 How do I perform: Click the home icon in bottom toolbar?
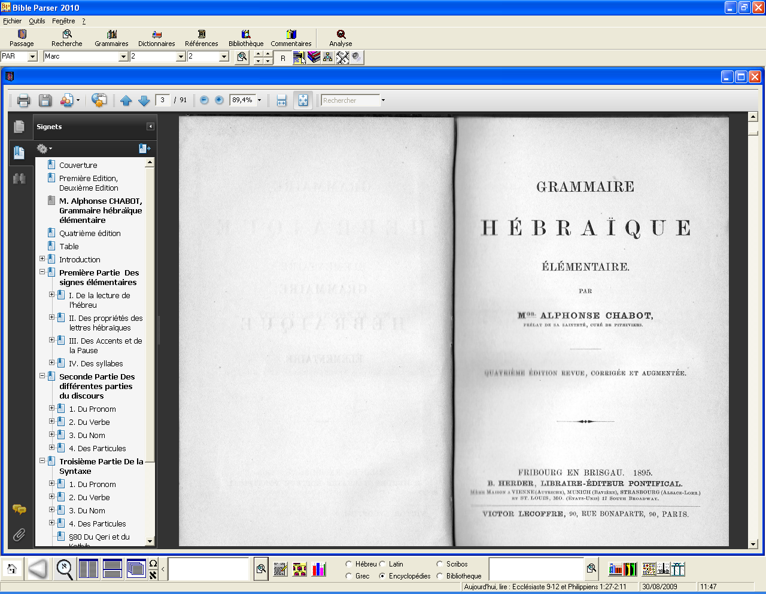pyautogui.click(x=12, y=569)
